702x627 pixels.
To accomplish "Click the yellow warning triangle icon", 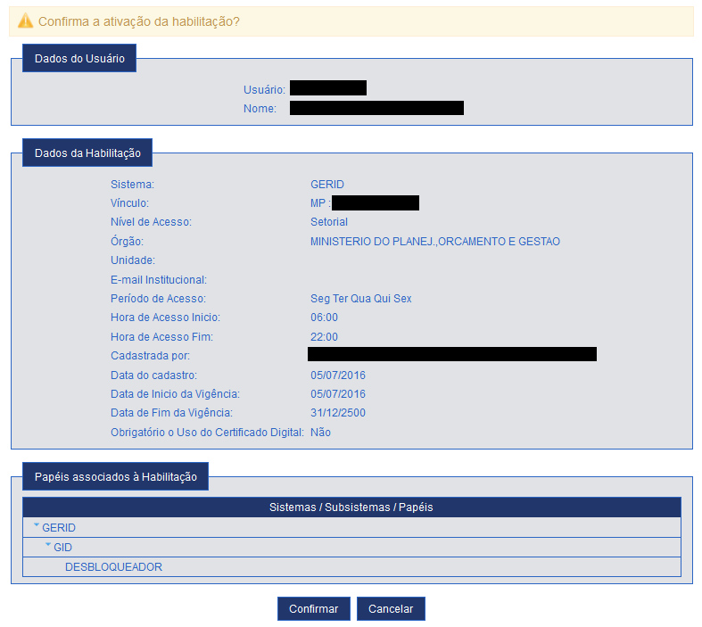I will pos(25,21).
